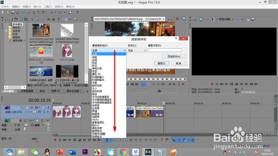Open the preview quality dropdown 预览(完整)
This screenshot has width=278, height=156.
coord(233,19)
